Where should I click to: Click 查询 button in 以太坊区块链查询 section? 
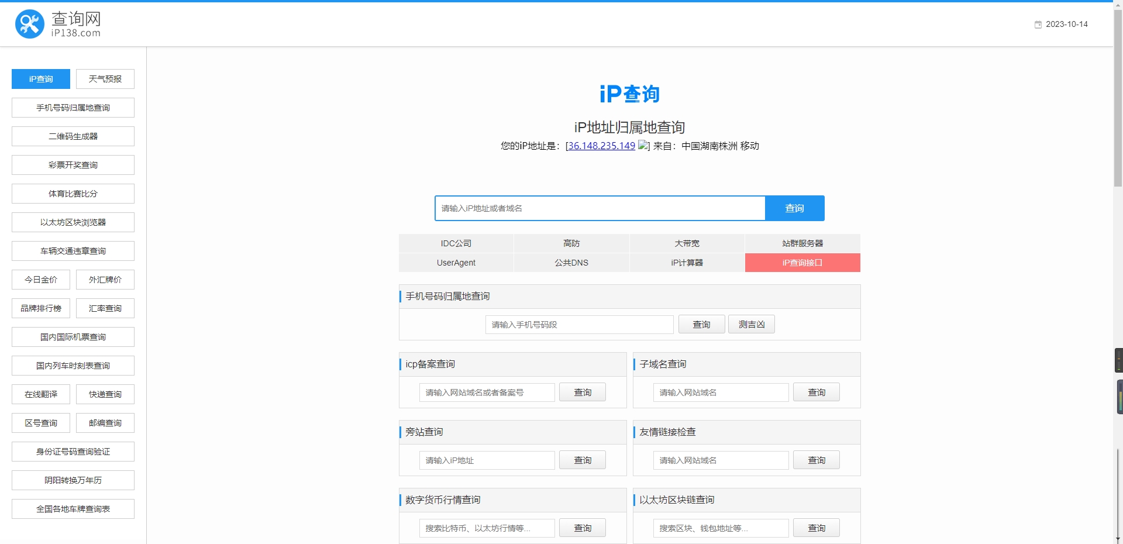pos(817,528)
